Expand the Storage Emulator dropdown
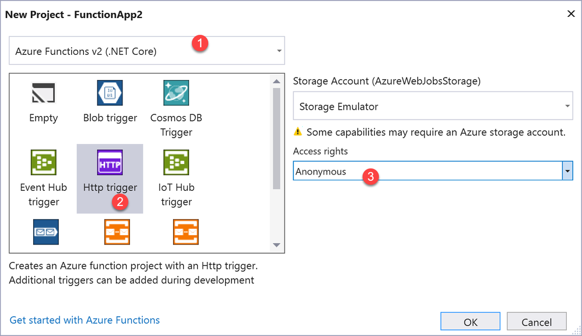 (x=567, y=107)
